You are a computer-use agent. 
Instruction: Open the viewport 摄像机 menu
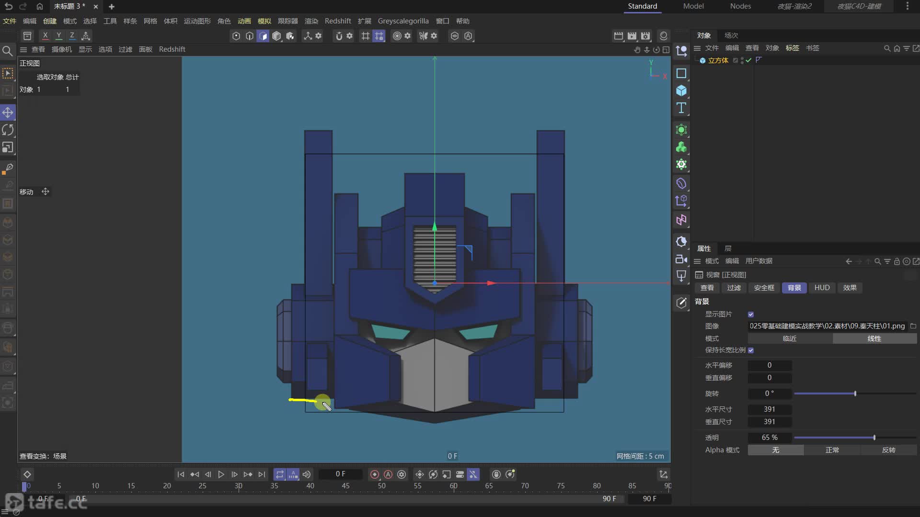62,49
